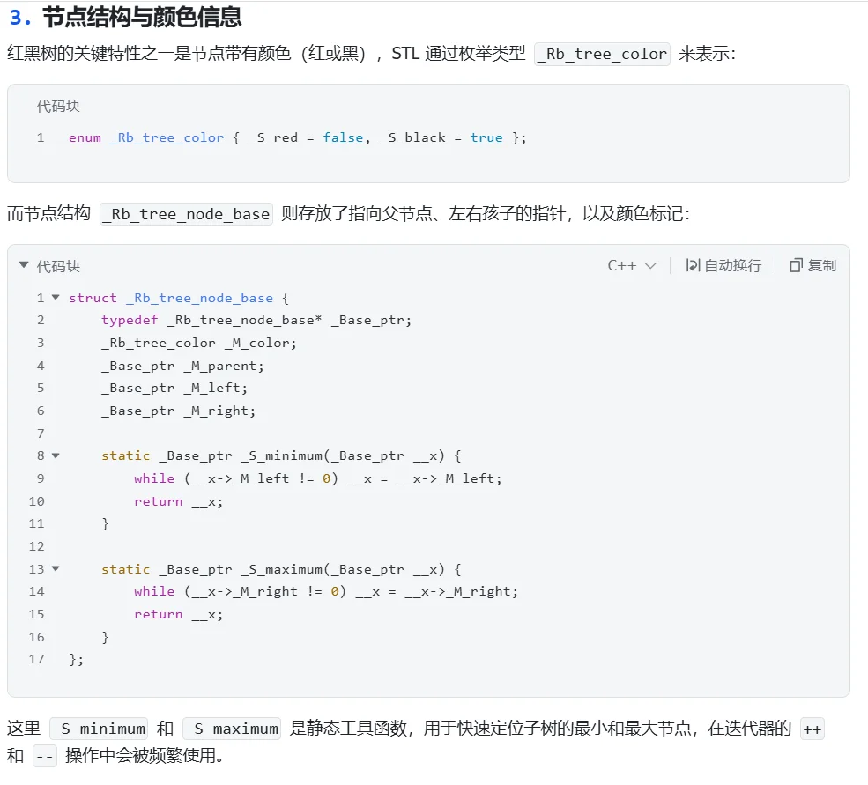Open the C++ language dropdown

tap(633, 265)
